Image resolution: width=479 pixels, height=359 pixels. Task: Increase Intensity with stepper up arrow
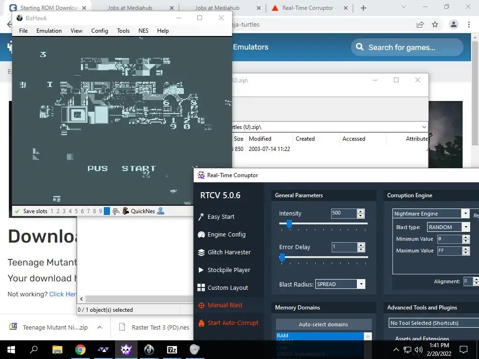pyautogui.click(x=361, y=211)
